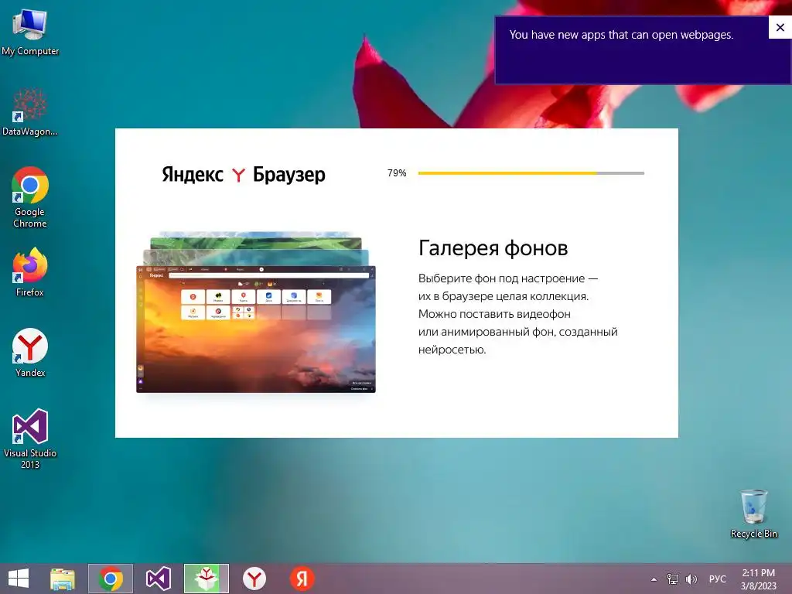
Task: Open the network tray icon
Action: [x=673, y=579]
